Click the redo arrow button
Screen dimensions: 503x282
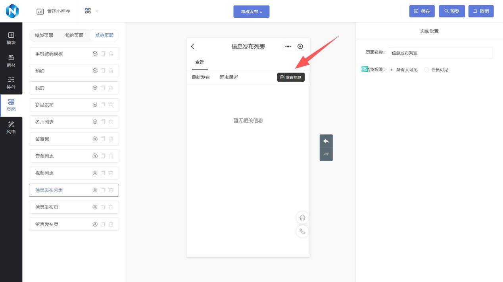[x=326, y=154]
